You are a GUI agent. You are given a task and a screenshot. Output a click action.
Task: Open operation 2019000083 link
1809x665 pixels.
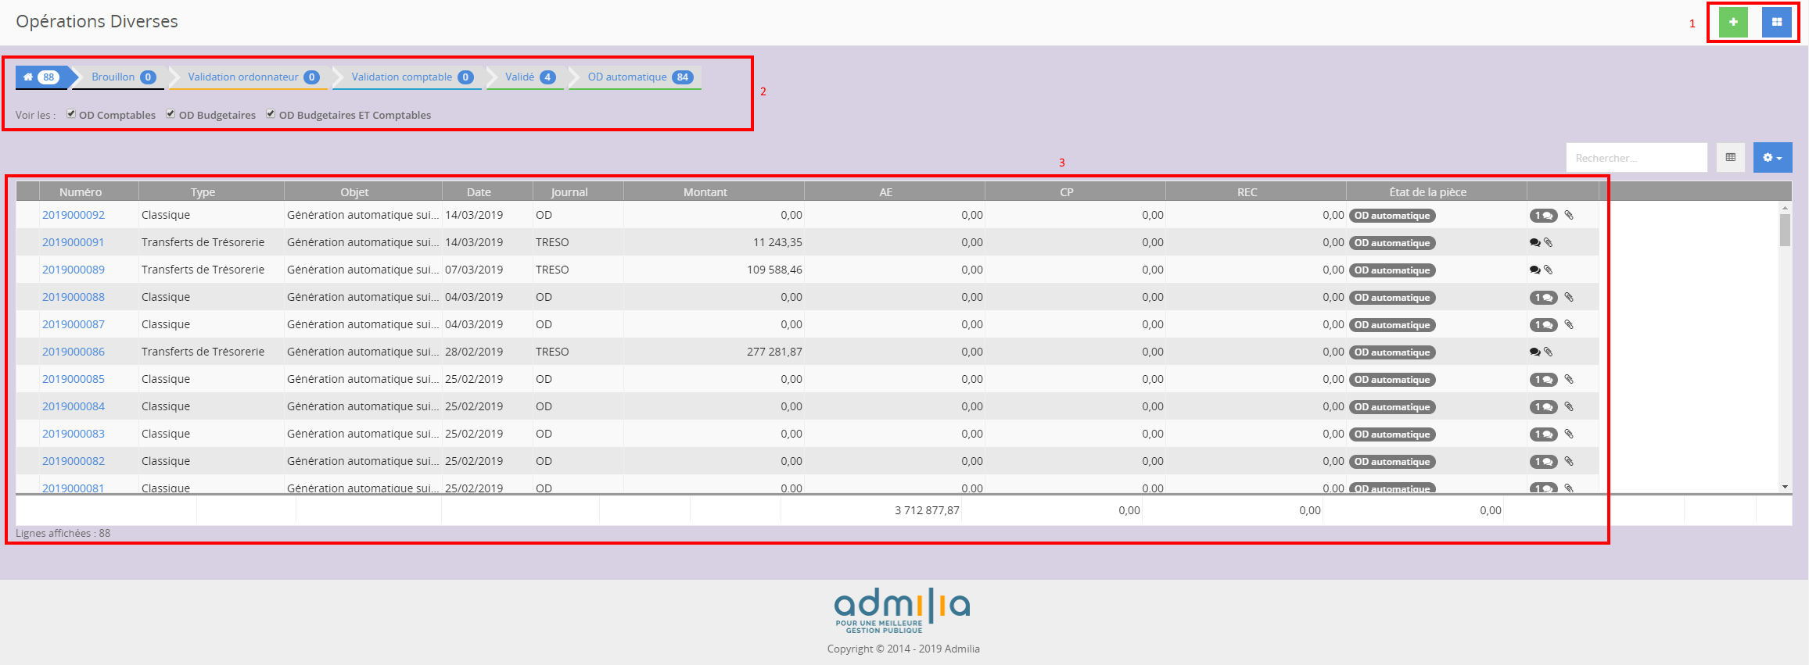74,434
